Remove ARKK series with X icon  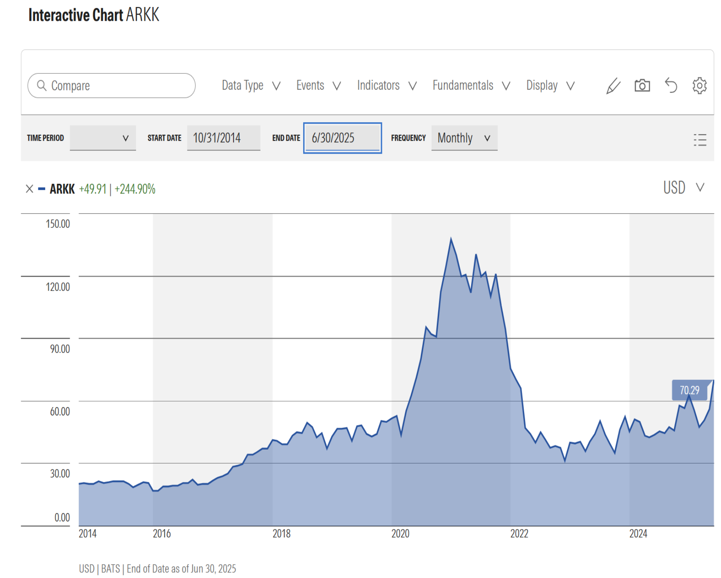pos(29,189)
